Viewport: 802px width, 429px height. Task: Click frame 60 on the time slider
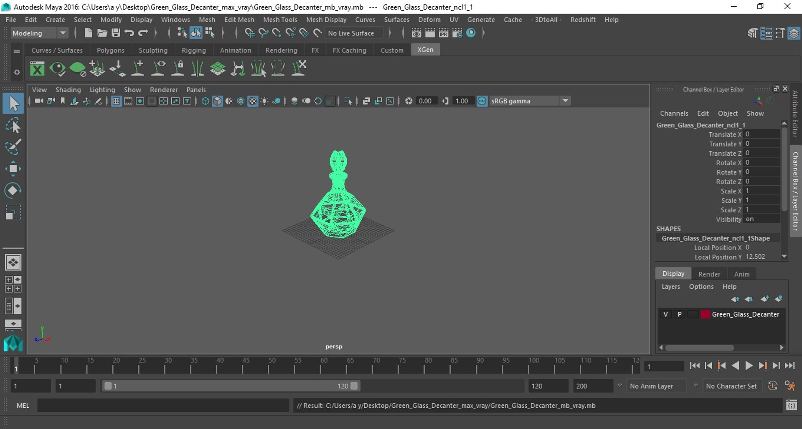tap(320, 366)
